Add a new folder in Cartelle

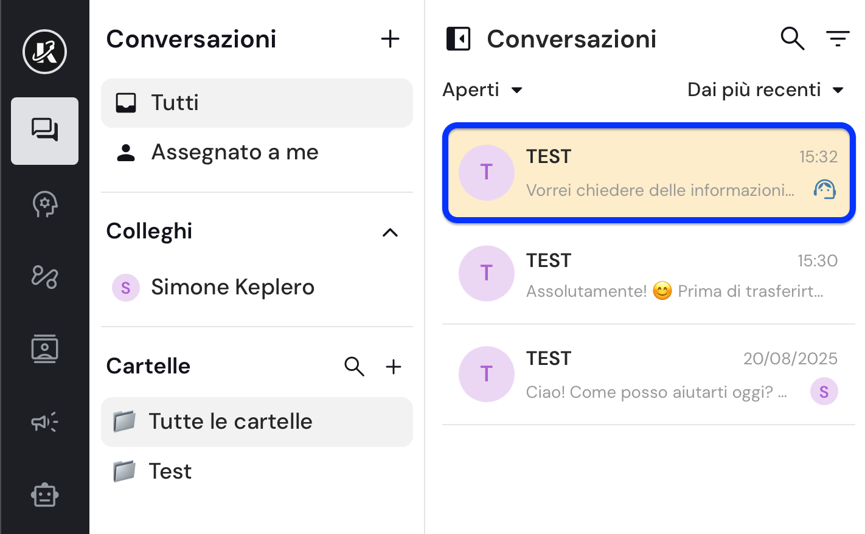[394, 367]
